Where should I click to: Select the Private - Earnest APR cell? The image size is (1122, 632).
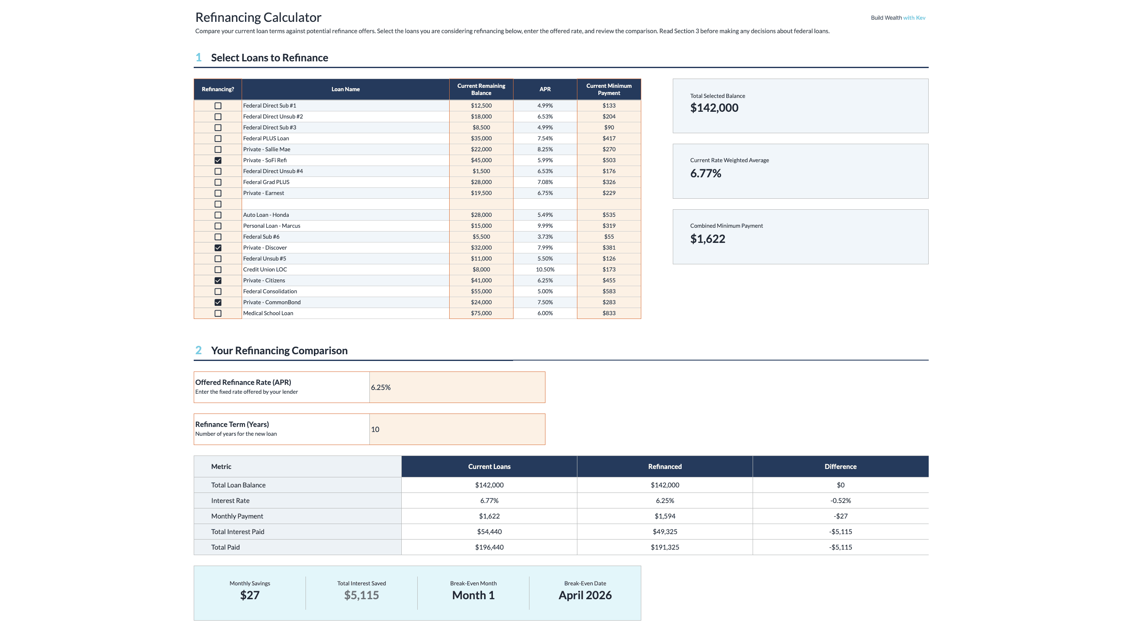click(545, 193)
